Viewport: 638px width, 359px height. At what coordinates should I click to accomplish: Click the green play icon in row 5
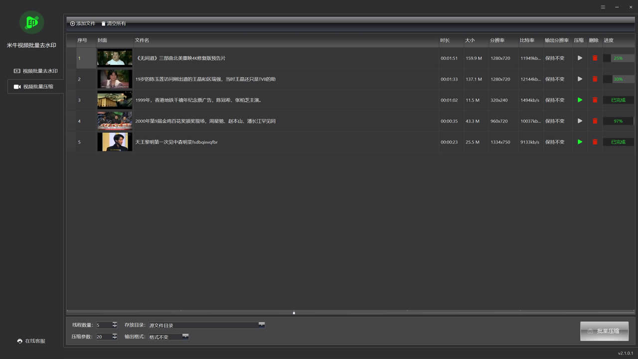tap(580, 142)
